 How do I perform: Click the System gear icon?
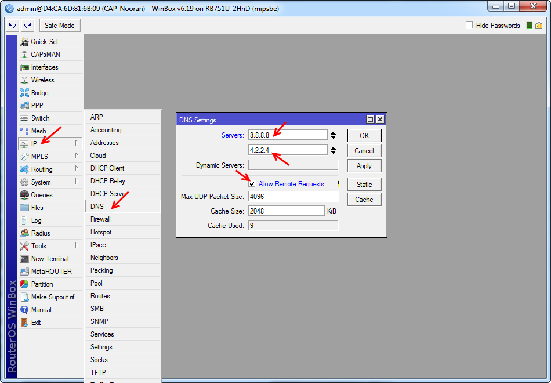[x=24, y=182]
